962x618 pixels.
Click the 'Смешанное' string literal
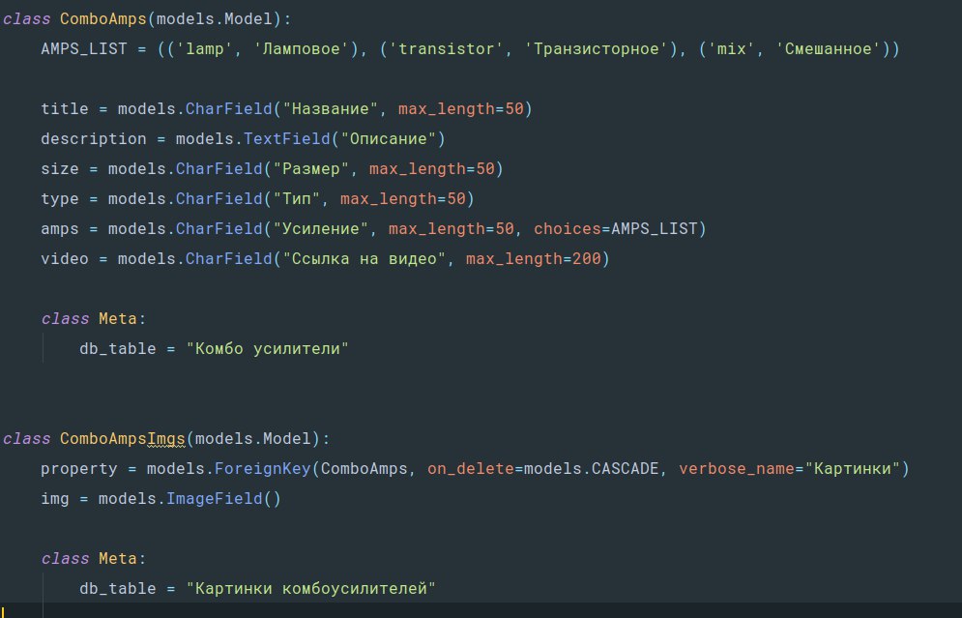(829, 49)
